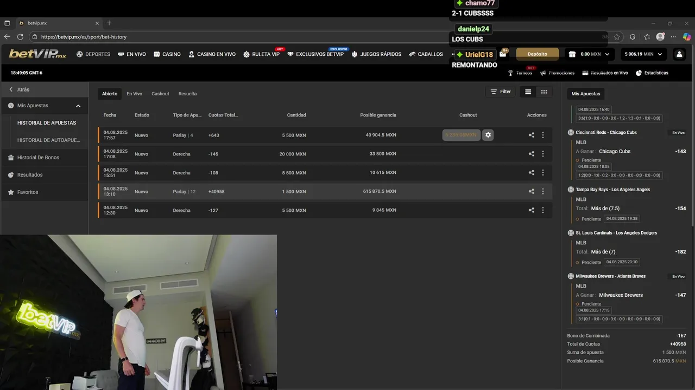Select the 40 904.5 MXN possible winnings cell
The height and width of the screenshot is (390, 695).
pos(381,135)
